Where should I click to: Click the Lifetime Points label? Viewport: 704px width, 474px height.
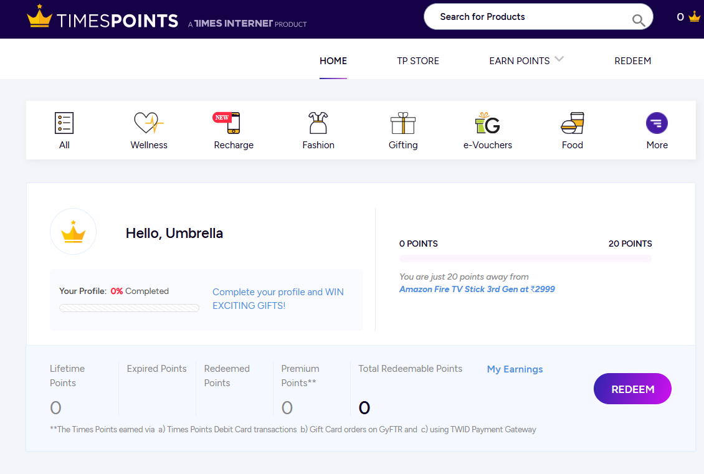[67, 376]
